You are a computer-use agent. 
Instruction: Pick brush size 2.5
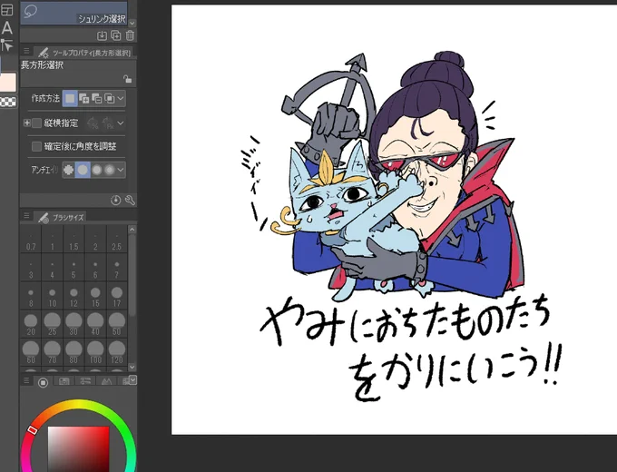pyautogui.click(x=116, y=239)
